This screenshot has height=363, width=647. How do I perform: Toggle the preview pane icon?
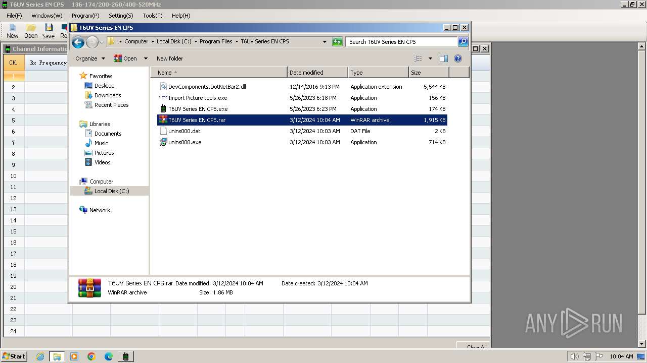[x=443, y=58]
